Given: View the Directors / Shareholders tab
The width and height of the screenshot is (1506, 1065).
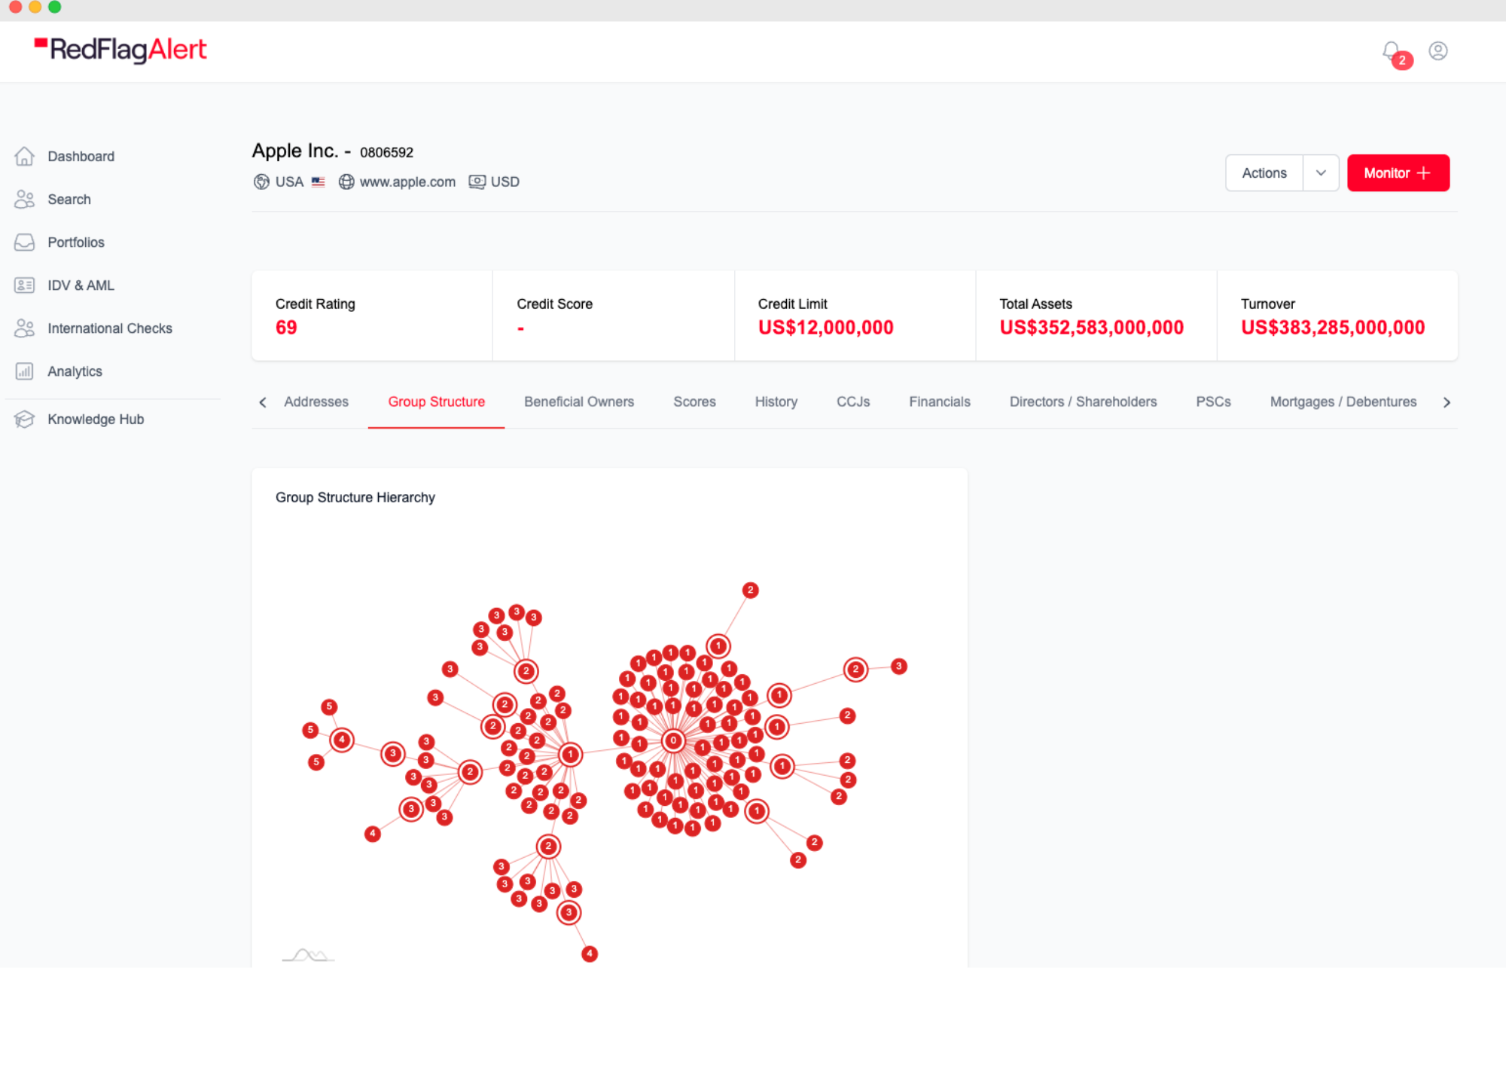Looking at the screenshot, I should click(x=1083, y=401).
